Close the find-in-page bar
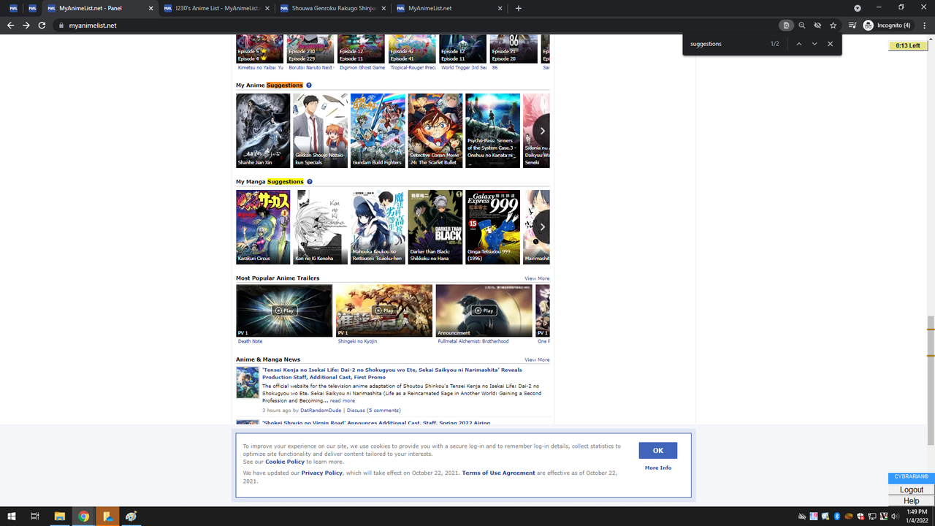935x526 pixels. point(831,44)
